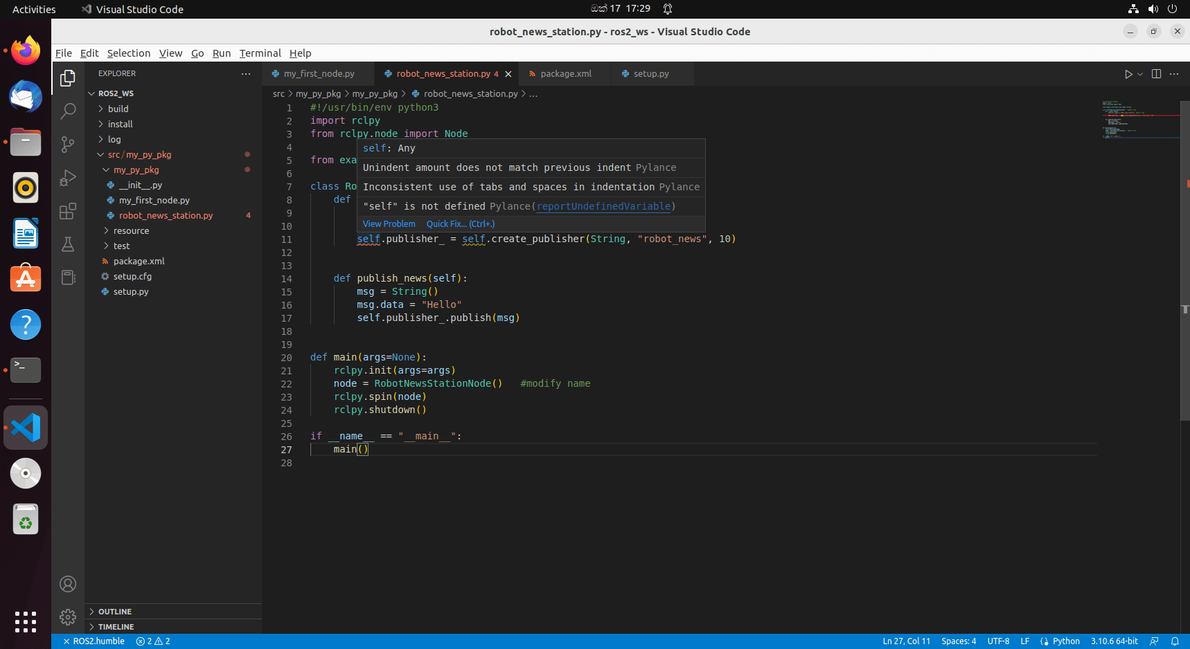Image resolution: width=1190 pixels, height=649 pixels.
Task: Open setup.cfg in the explorer
Action: [173, 277]
